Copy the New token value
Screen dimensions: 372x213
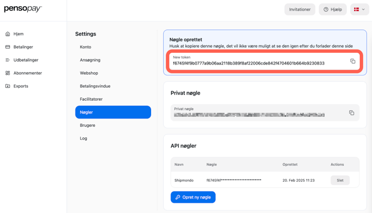pyautogui.click(x=353, y=61)
